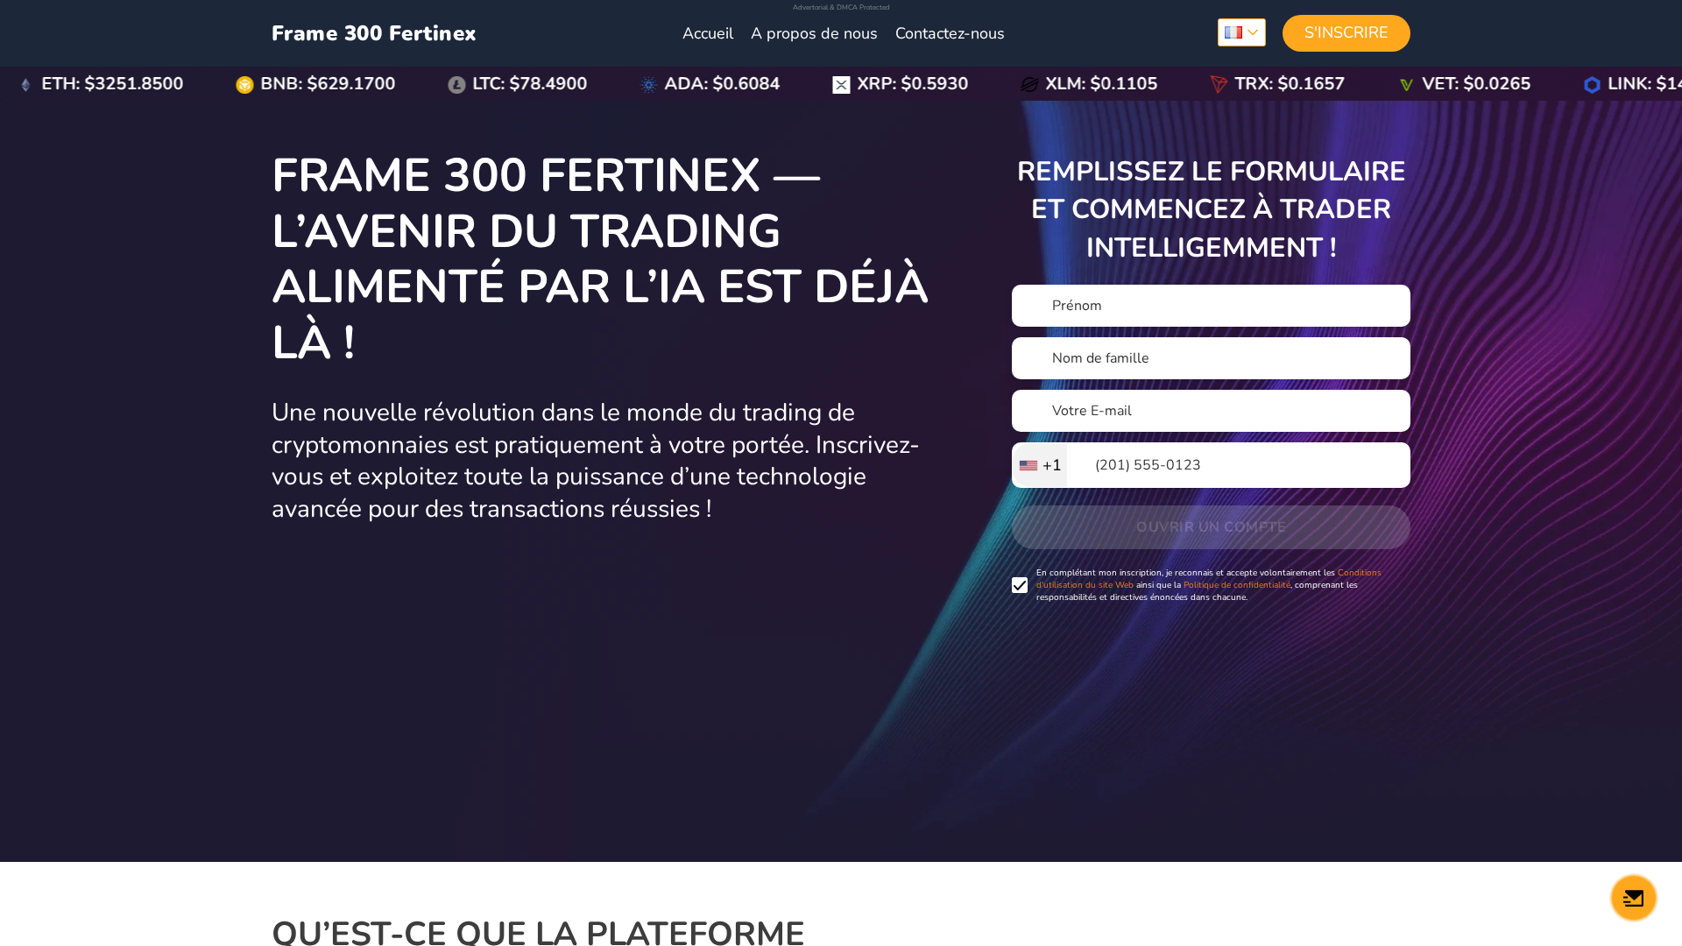Focus the Prénom input field
Viewport: 1682px width, 946px height.
[1211, 306]
